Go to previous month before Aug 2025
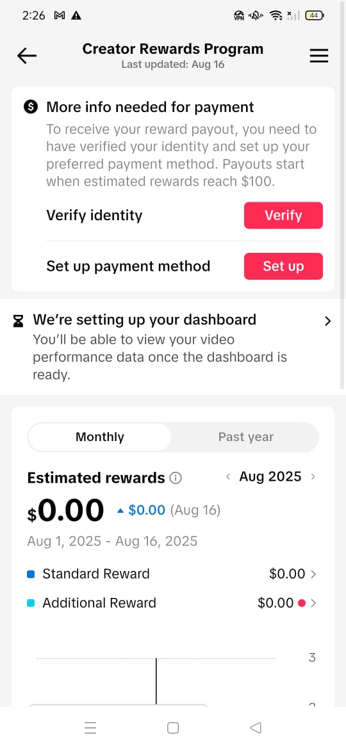This screenshot has width=346, height=749. [228, 477]
